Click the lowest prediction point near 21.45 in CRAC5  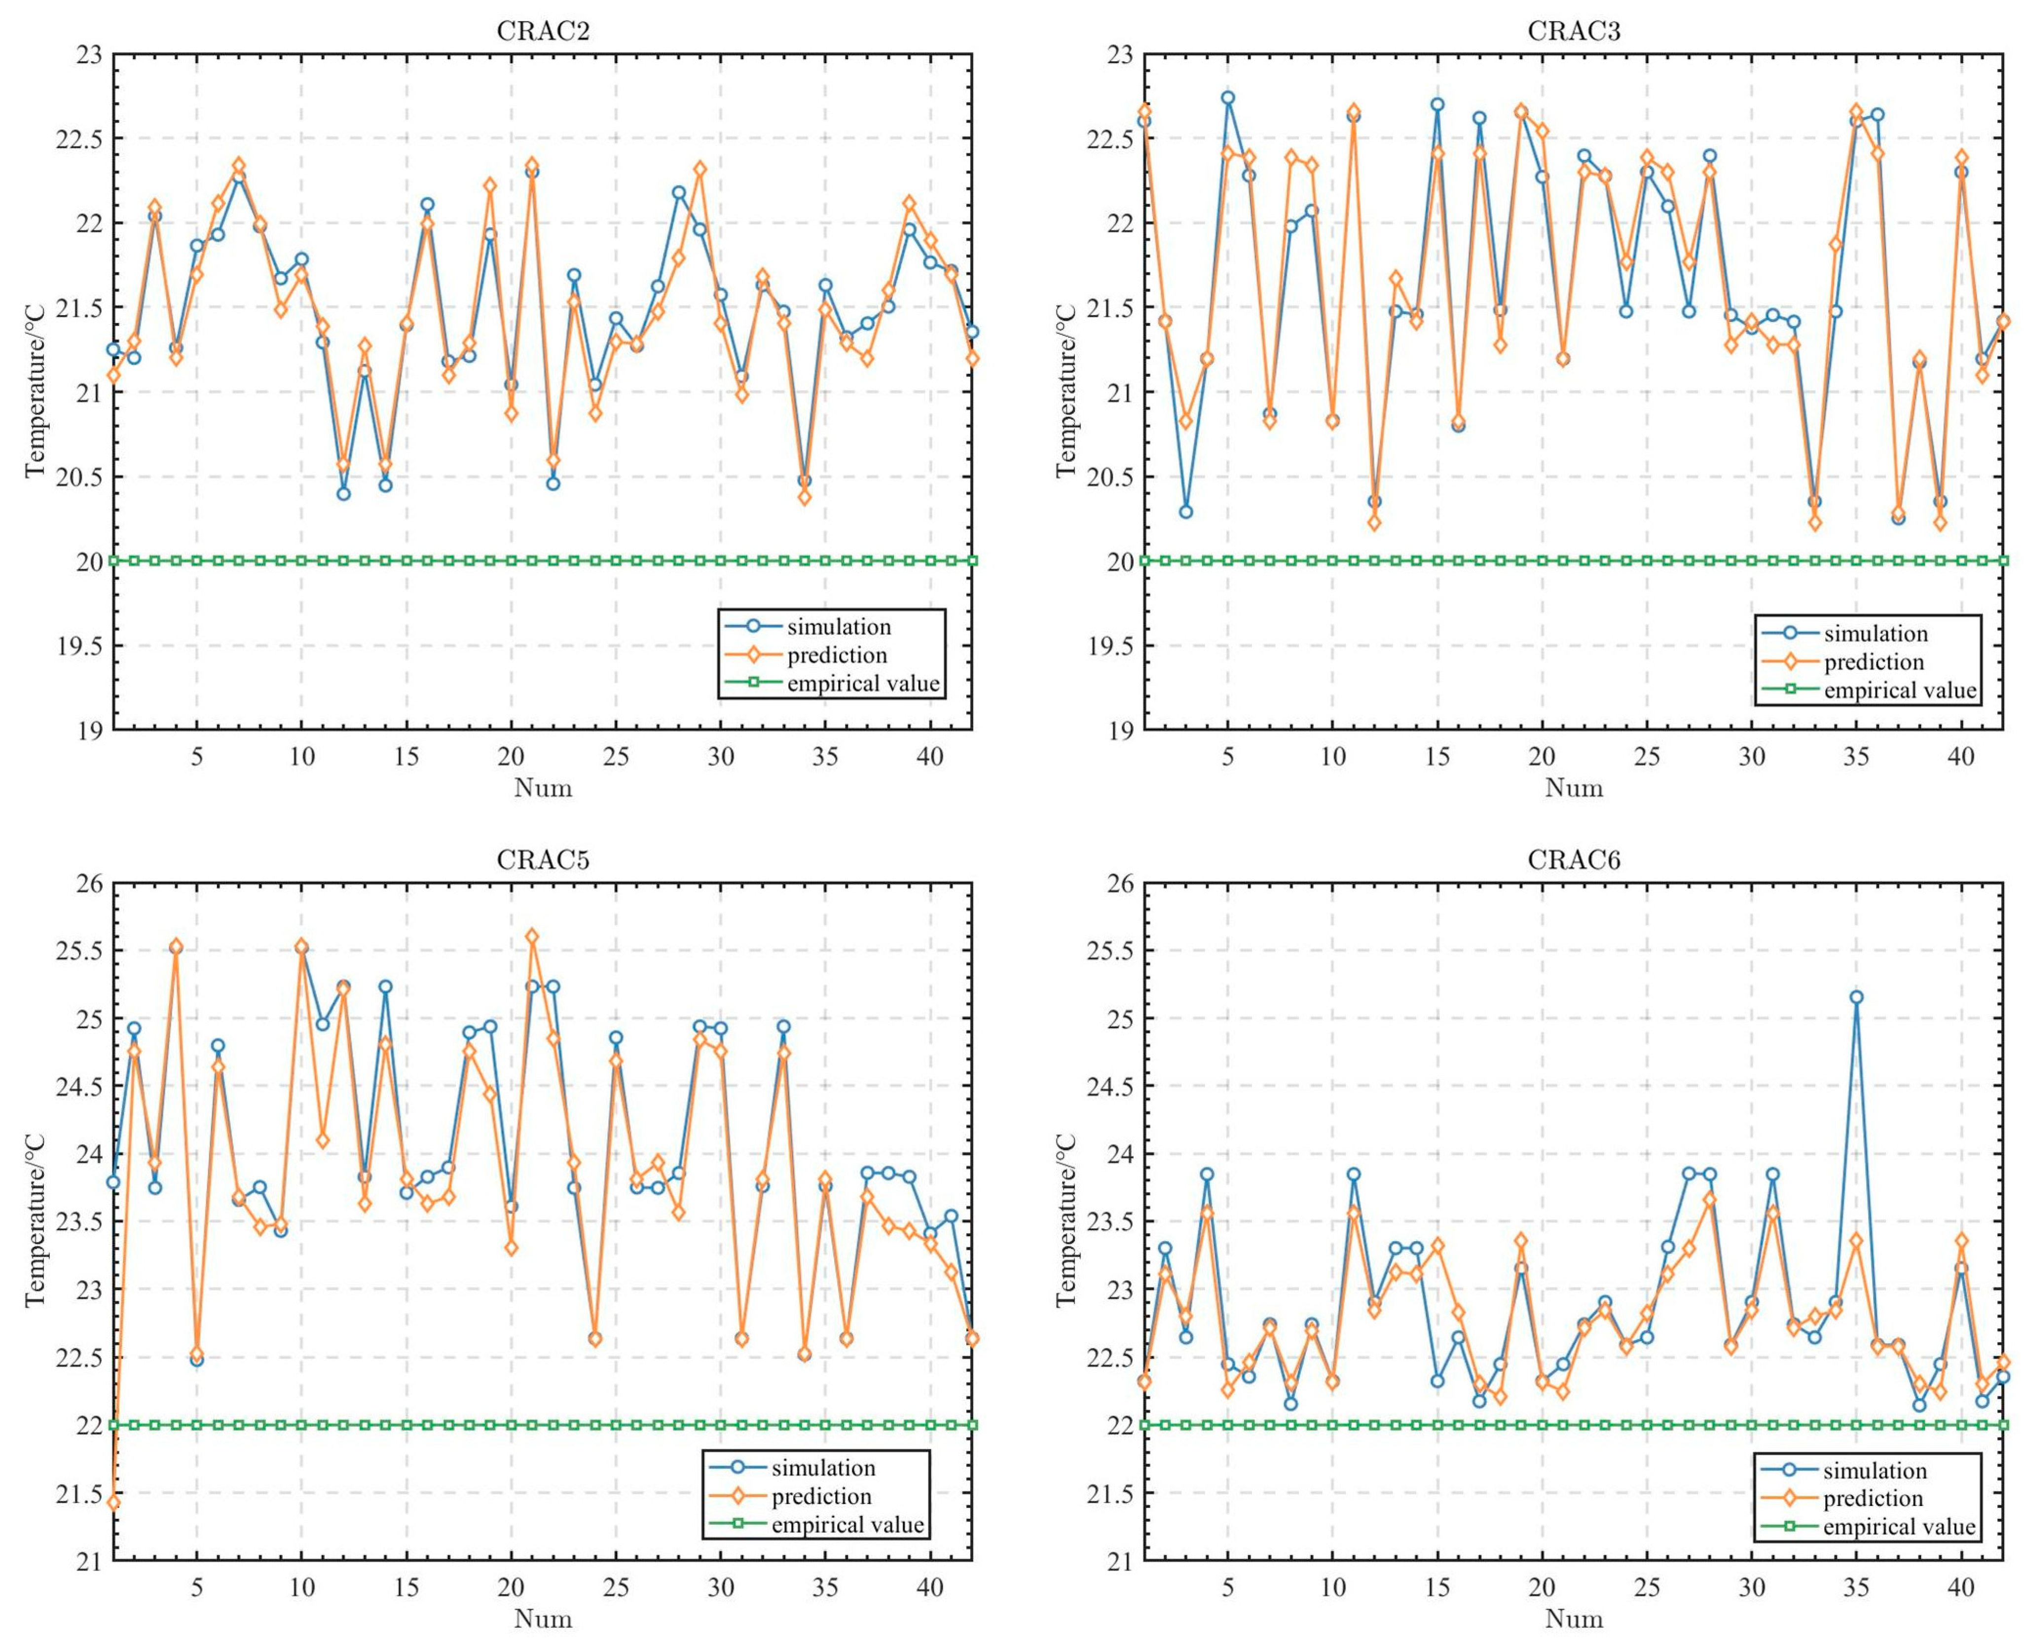(113, 1503)
